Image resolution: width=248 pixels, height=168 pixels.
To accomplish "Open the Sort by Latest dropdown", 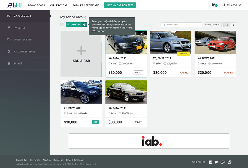I will click(x=213, y=25).
